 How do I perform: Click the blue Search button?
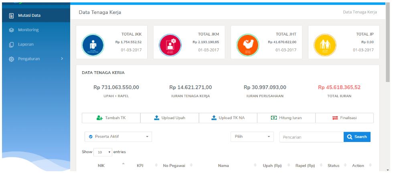click(x=357, y=137)
